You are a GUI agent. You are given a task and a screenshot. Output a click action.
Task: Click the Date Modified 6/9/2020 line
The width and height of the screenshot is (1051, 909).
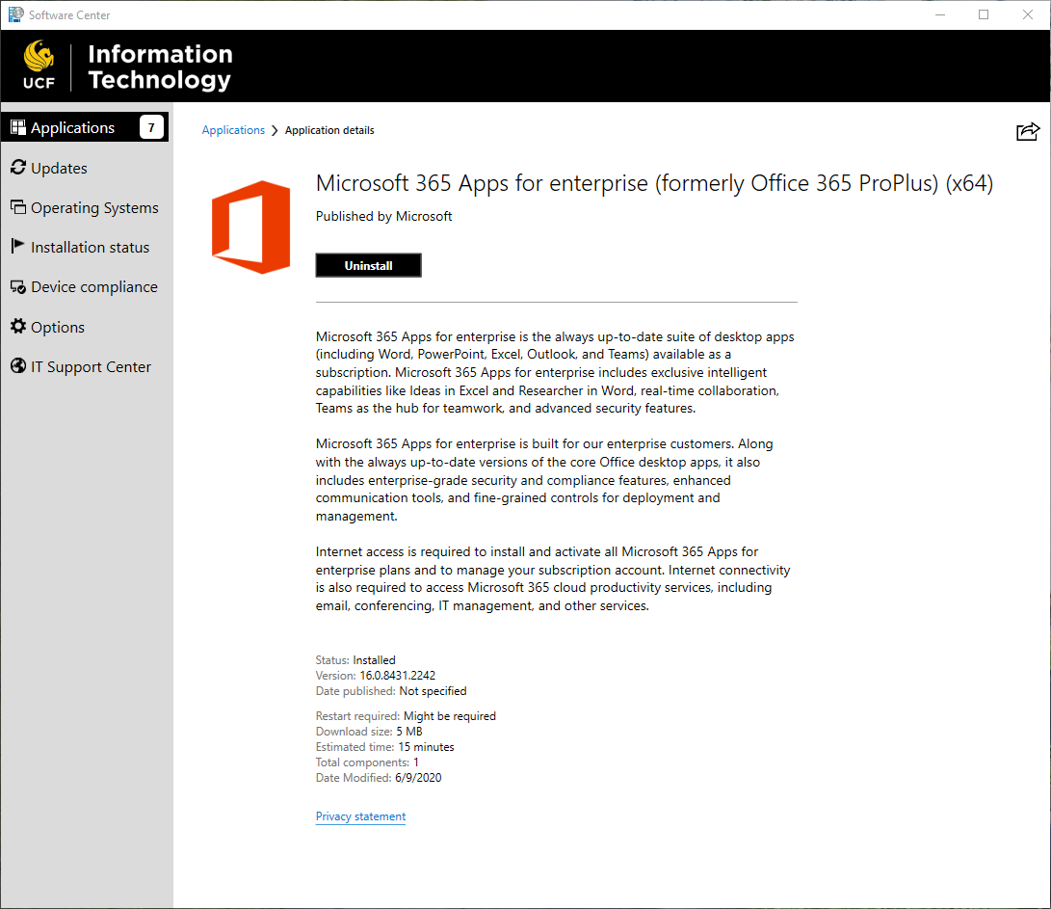pos(379,778)
